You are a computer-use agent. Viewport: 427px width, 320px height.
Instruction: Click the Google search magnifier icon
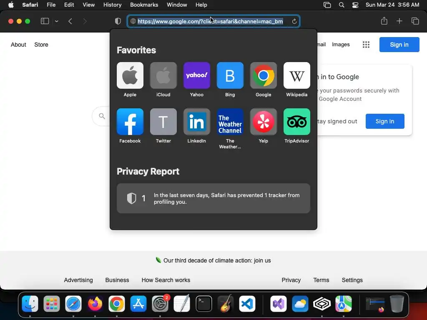(x=102, y=116)
